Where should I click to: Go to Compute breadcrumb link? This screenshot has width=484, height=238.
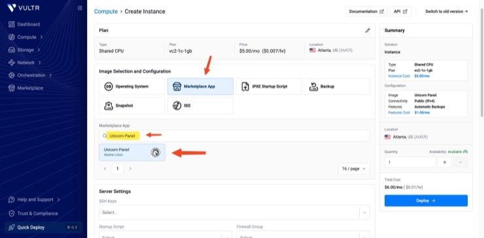(106, 11)
